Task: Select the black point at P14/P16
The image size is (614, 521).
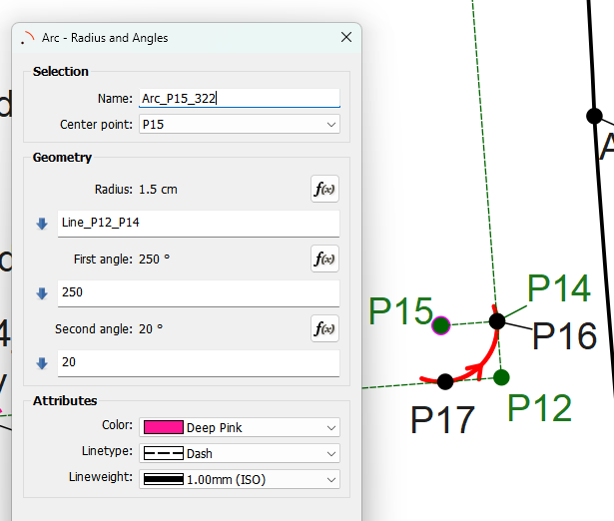Action: 496,320
